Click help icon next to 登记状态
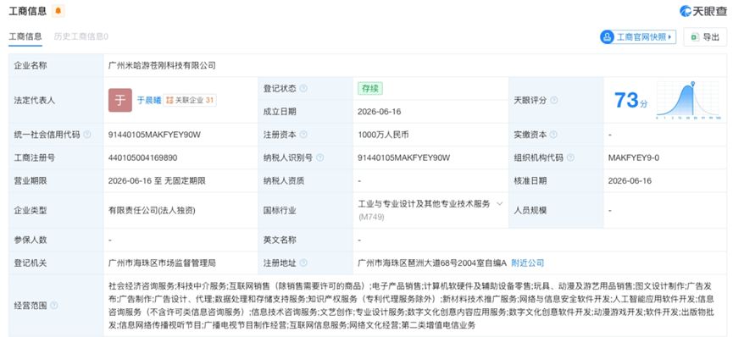This screenshot has width=733, height=337. click(303, 88)
